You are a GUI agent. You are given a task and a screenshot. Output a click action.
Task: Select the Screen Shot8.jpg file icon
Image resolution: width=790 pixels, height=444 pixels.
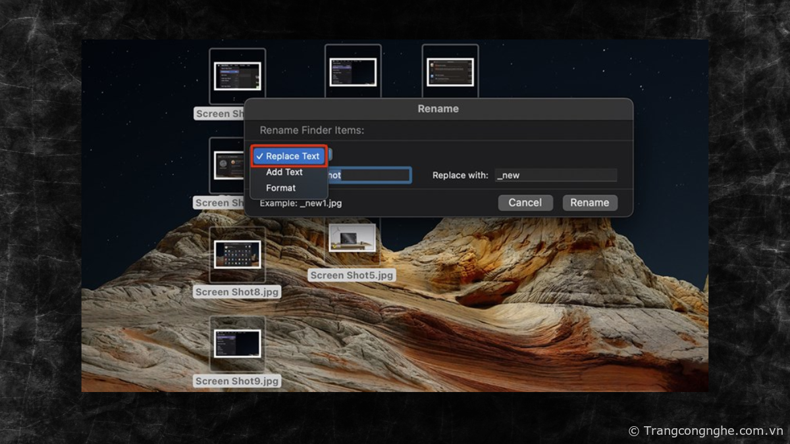pos(237,255)
